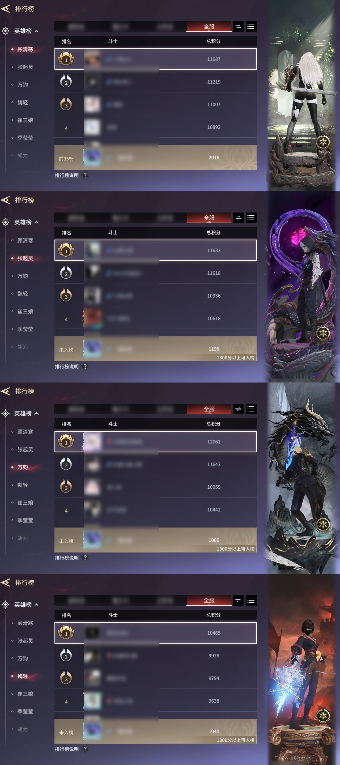Select the 全服 tab above the 11687 leaderboard

[209, 27]
